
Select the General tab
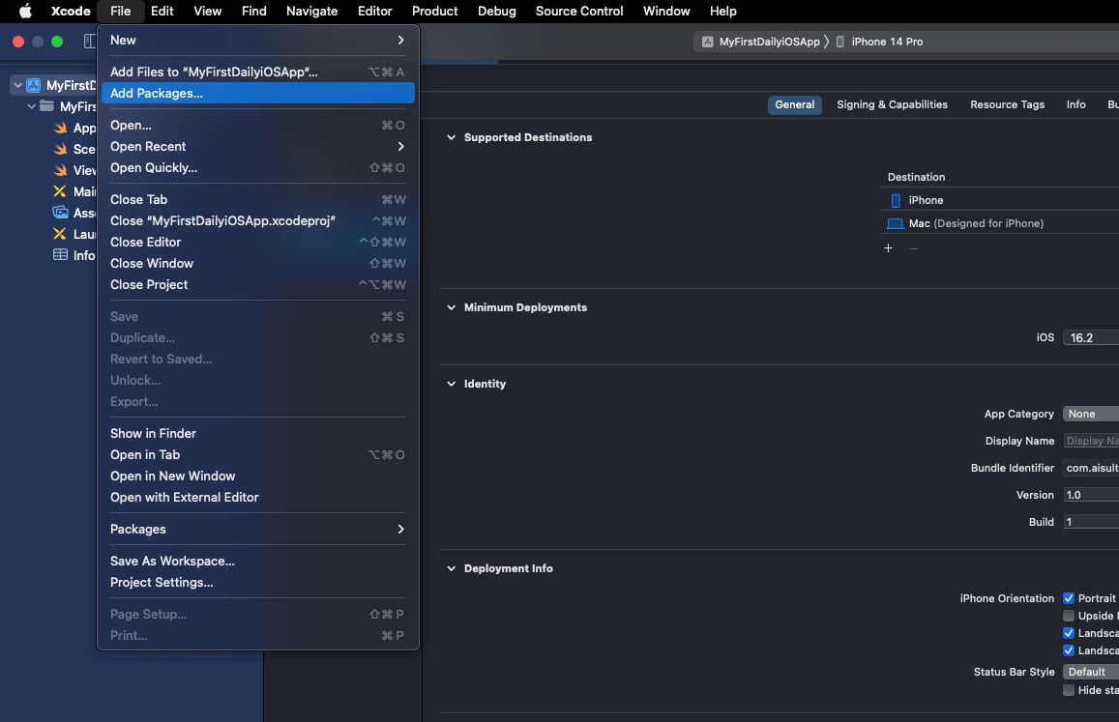click(x=794, y=105)
